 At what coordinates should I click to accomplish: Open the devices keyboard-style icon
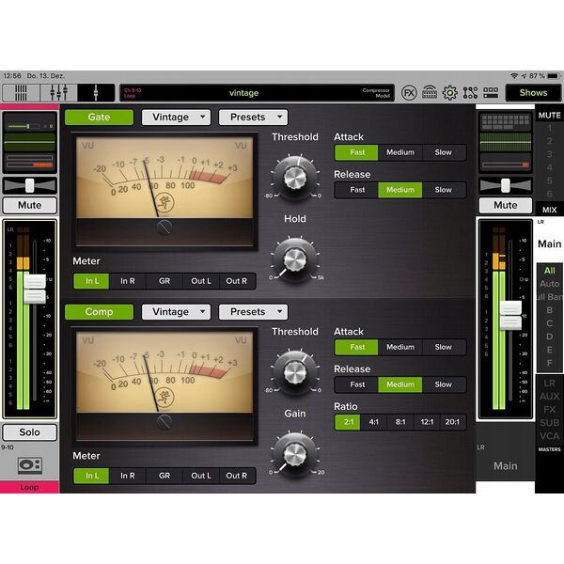pos(430,93)
